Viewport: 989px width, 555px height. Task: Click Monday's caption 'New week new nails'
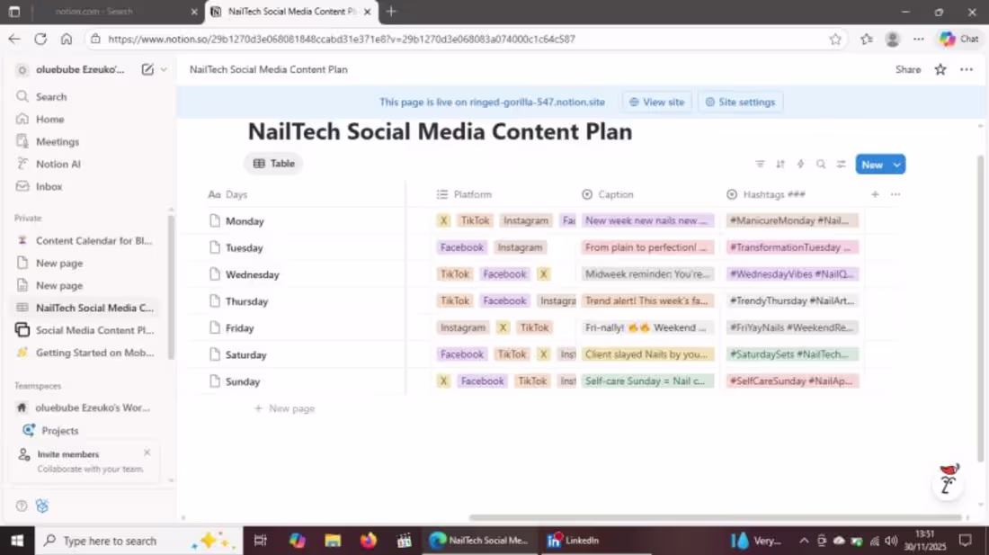tap(647, 220)
